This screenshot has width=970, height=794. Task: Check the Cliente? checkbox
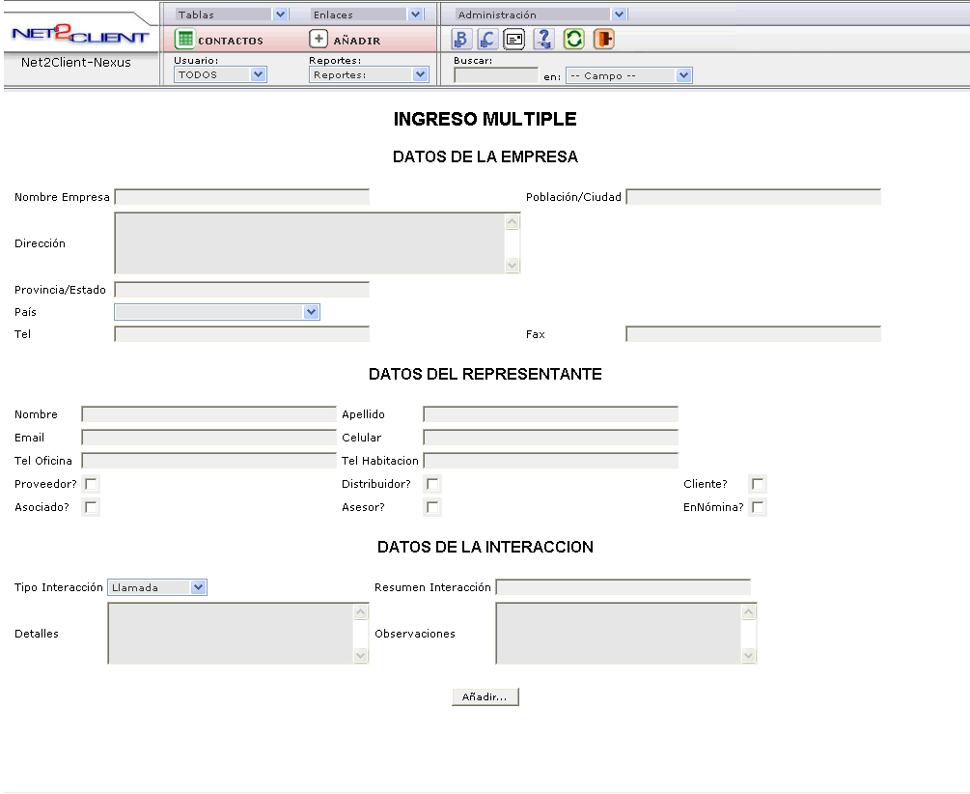(x=758, y=484)
